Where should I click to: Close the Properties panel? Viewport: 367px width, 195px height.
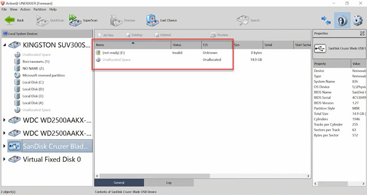pyautogui.click(x=362, y=34)
